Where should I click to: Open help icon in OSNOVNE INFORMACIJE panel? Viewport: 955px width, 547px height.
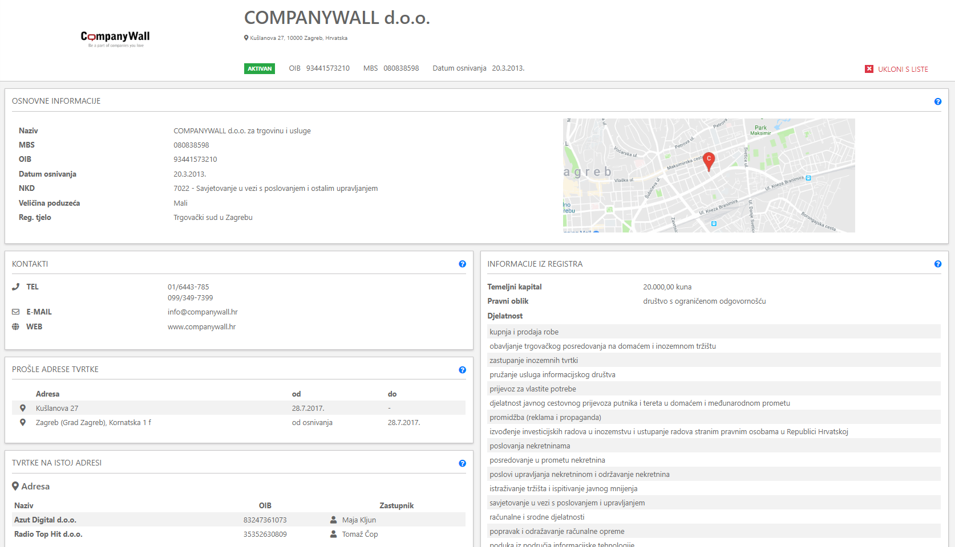(938, 101)
